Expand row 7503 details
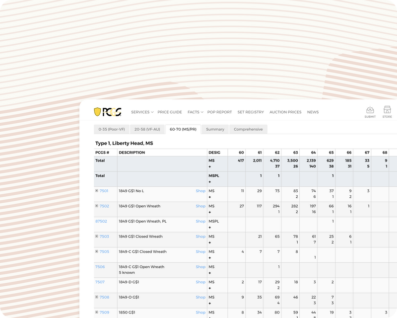Viewport: 397px width, 318px height. [97, 237]
